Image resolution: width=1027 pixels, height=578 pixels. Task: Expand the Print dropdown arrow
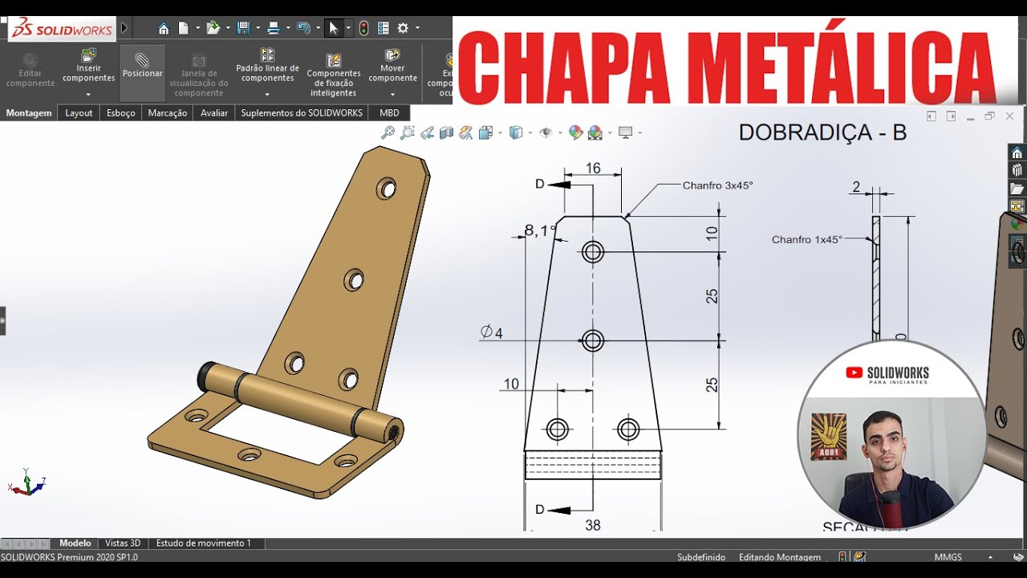coord(288,28)
